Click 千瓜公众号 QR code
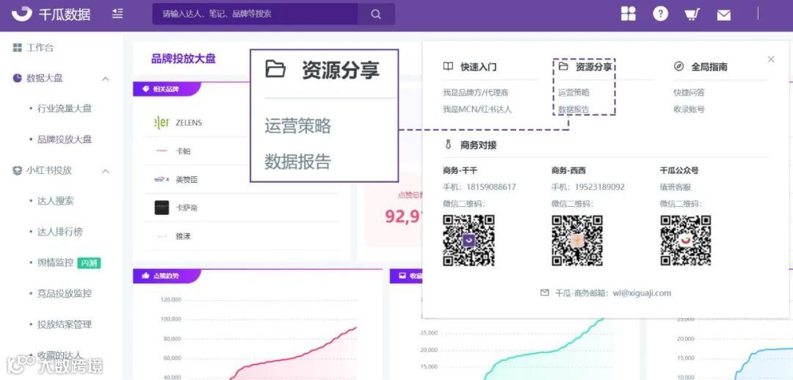 coord(686,241)
